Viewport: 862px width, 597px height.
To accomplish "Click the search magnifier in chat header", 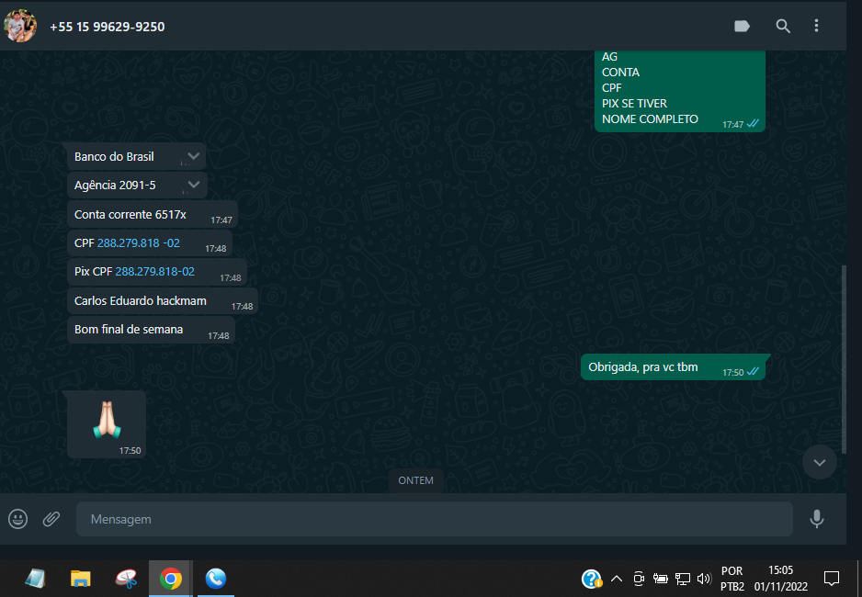I will tap(783, 27).
